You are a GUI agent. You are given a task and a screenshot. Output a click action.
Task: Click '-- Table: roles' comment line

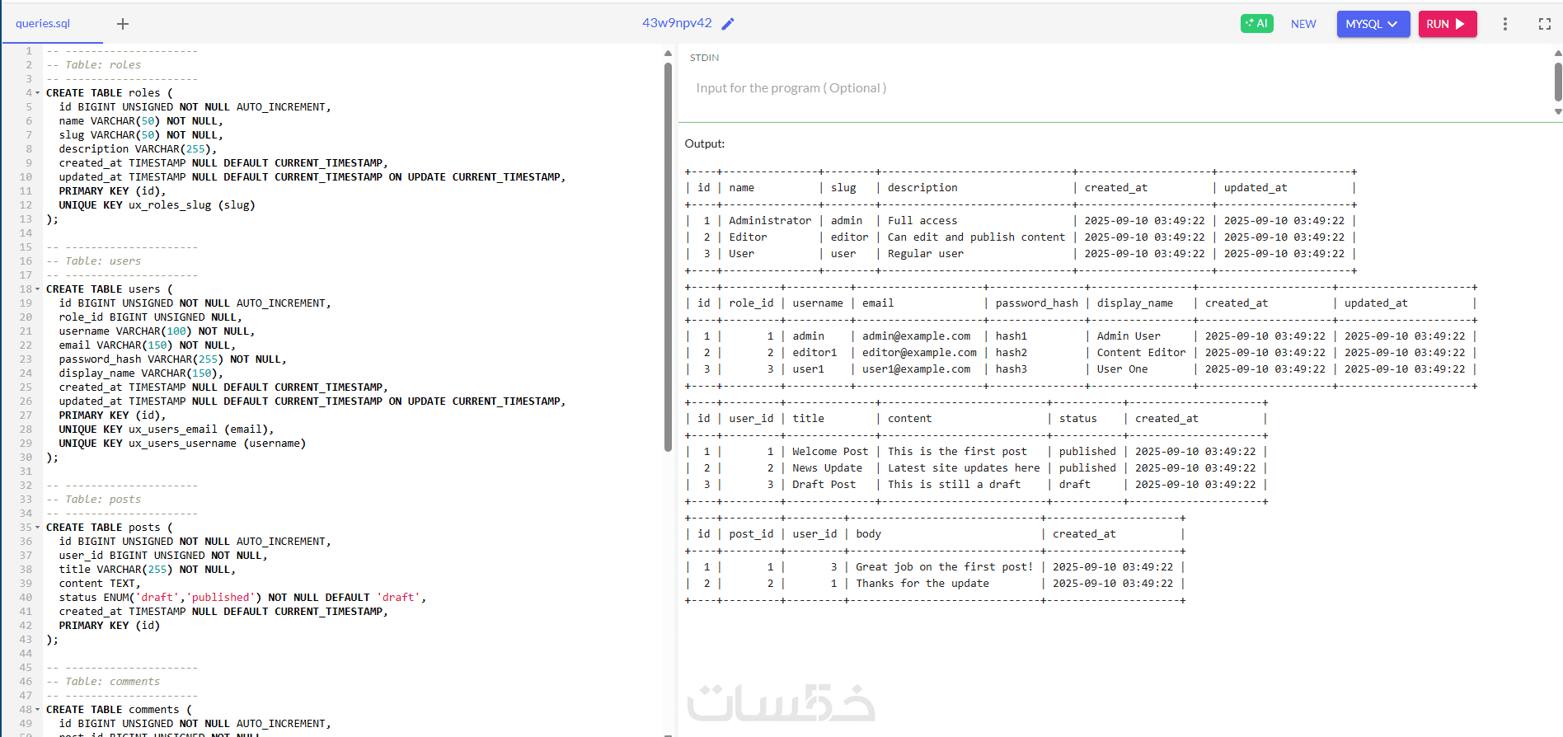(x=93, y=65)
